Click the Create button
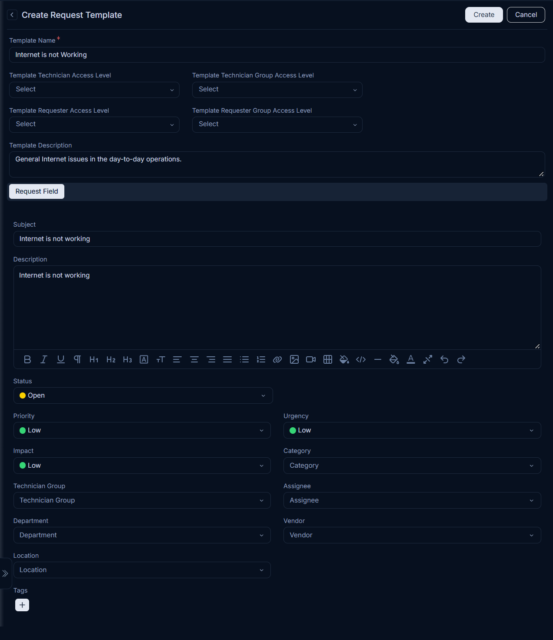 (484, 15)
